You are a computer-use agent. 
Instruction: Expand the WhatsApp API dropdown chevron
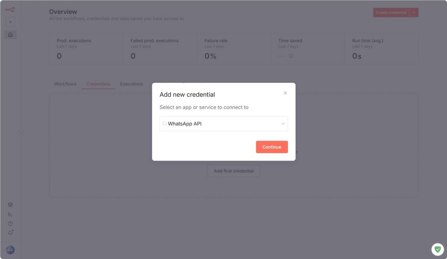[x=283, y=124]
